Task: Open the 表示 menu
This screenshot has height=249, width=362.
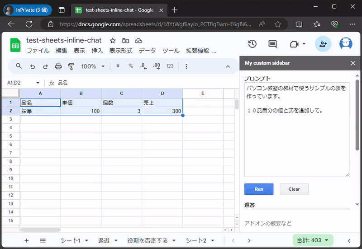Action: 80,51
